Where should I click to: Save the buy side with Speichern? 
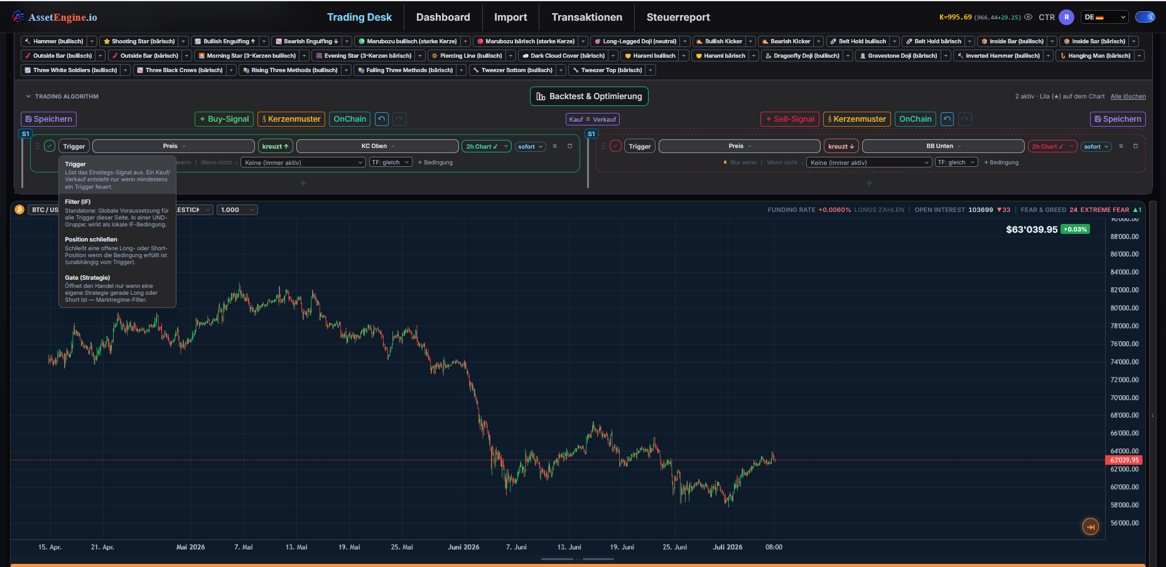pos(48,119)
